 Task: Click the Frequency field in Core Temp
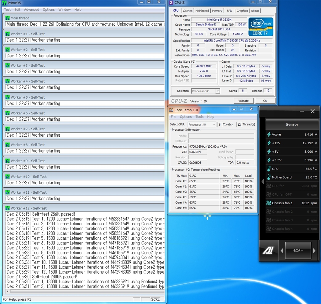pyautogui.click(x=221, y=147)
